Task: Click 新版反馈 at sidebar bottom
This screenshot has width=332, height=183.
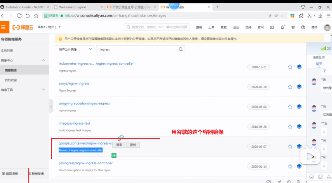Action: click(x=36, y=174)
